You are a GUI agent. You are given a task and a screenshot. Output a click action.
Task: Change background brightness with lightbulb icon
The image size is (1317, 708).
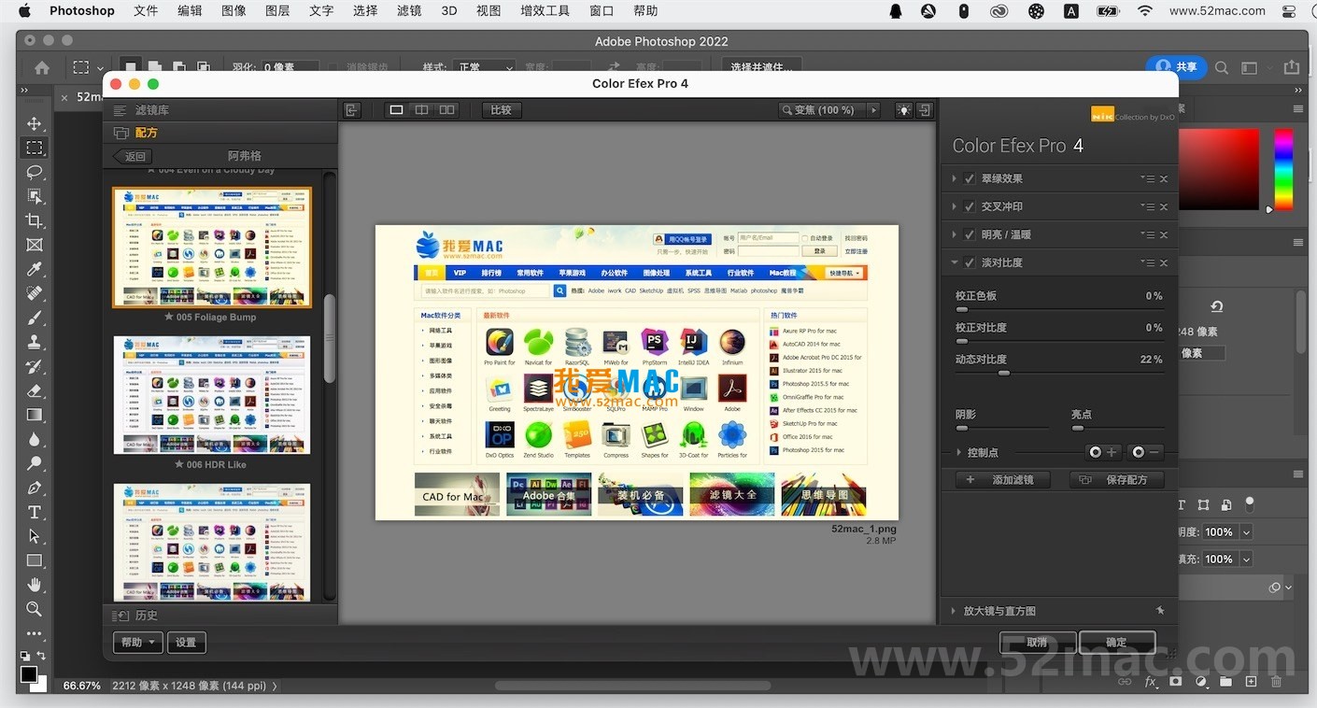point(903,110)
